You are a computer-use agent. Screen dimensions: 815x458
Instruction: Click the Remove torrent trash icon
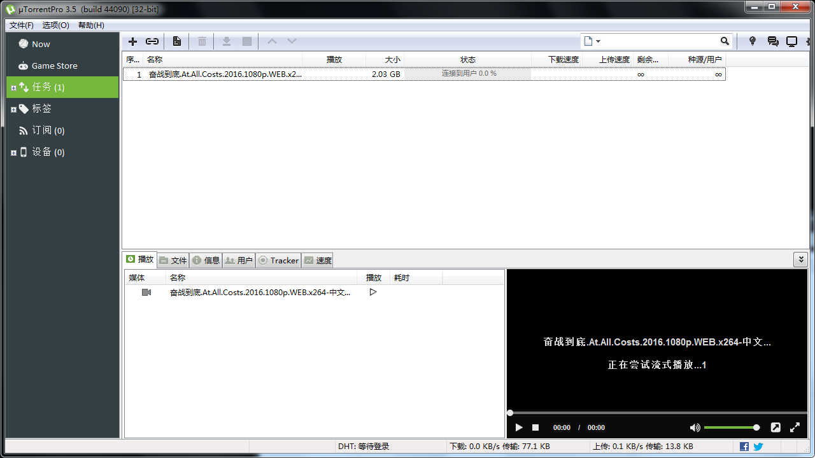pyautogui.click(x=202, y=41)
